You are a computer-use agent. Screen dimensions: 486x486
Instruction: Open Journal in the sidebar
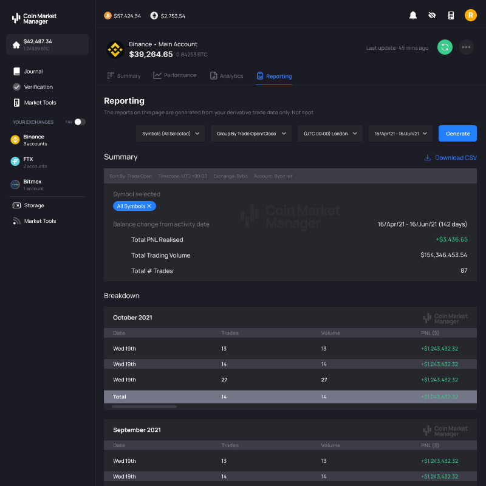tap(28, 71)
